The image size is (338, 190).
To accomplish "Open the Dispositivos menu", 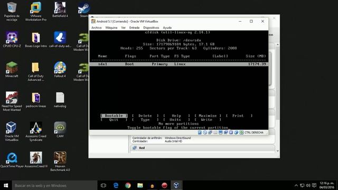I will 151,28.
